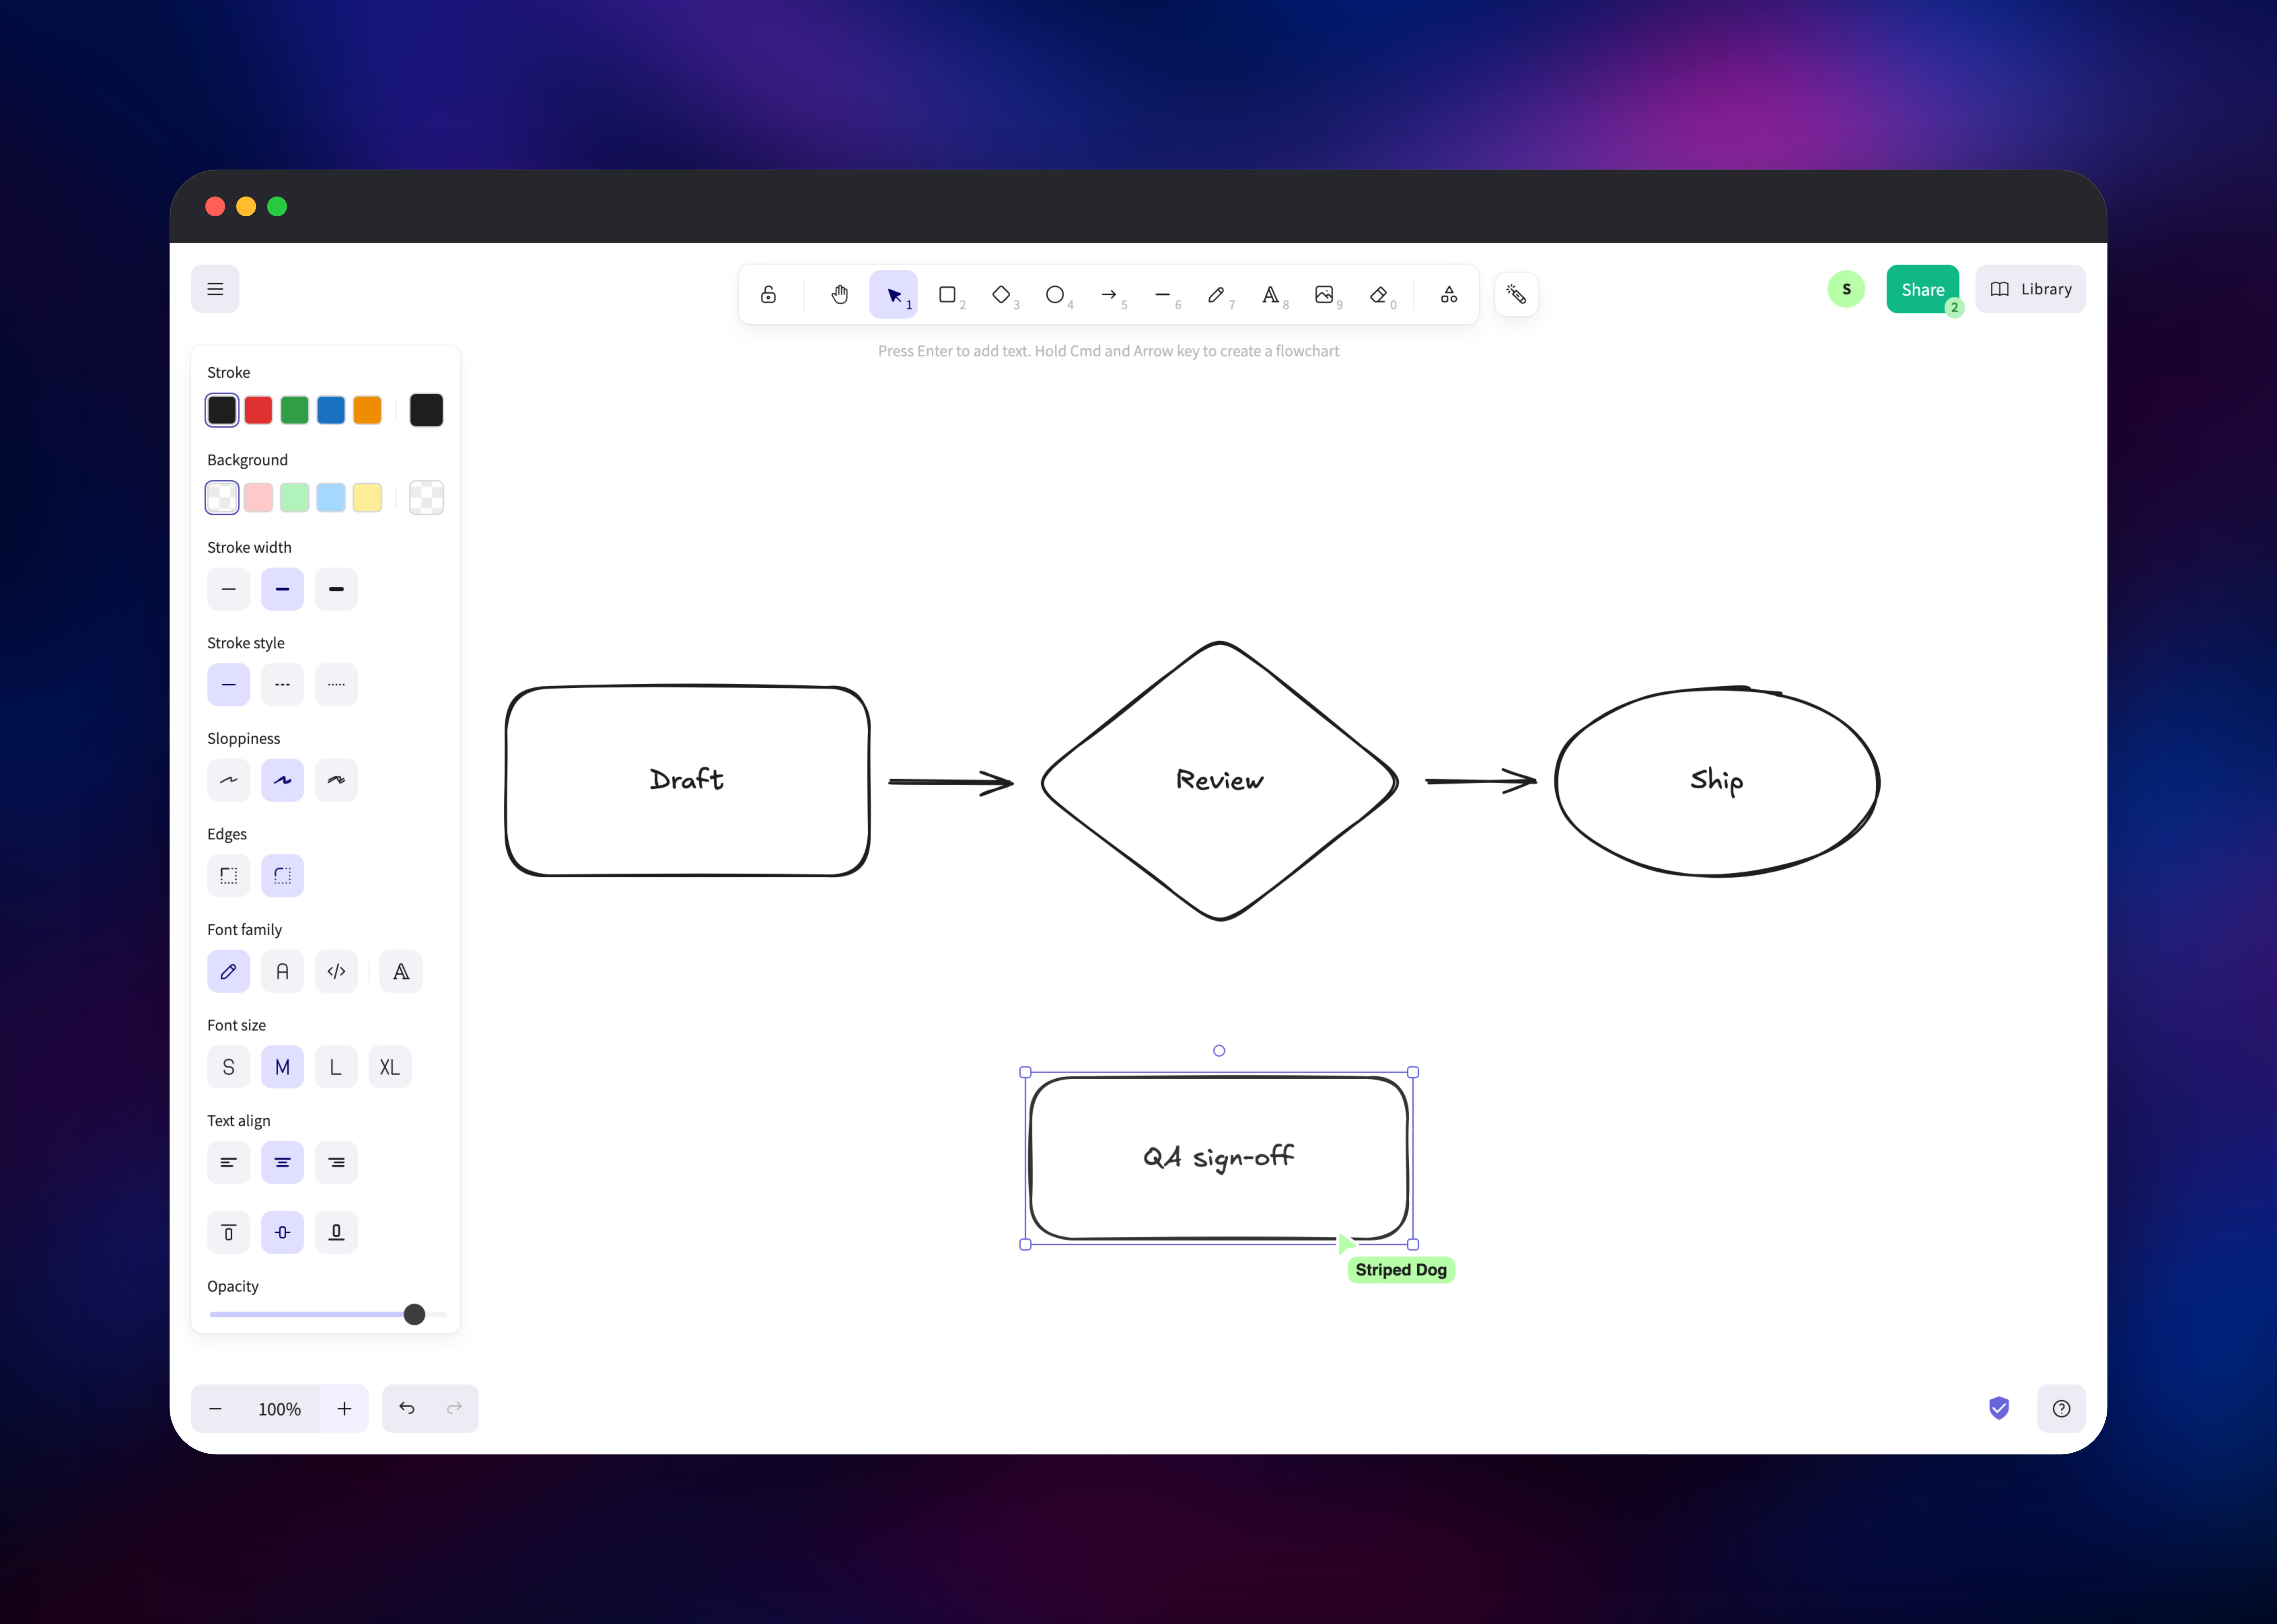Open the hamburger main menu
The width and height of the screenshot is (2277, 1624).
(215, 289)
